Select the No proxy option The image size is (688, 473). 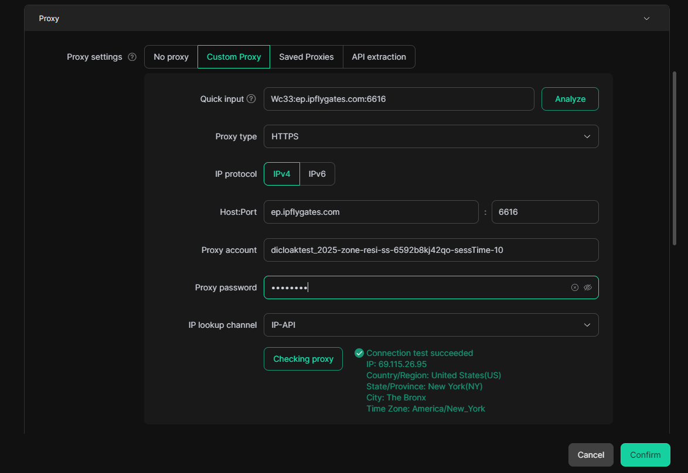171,57
